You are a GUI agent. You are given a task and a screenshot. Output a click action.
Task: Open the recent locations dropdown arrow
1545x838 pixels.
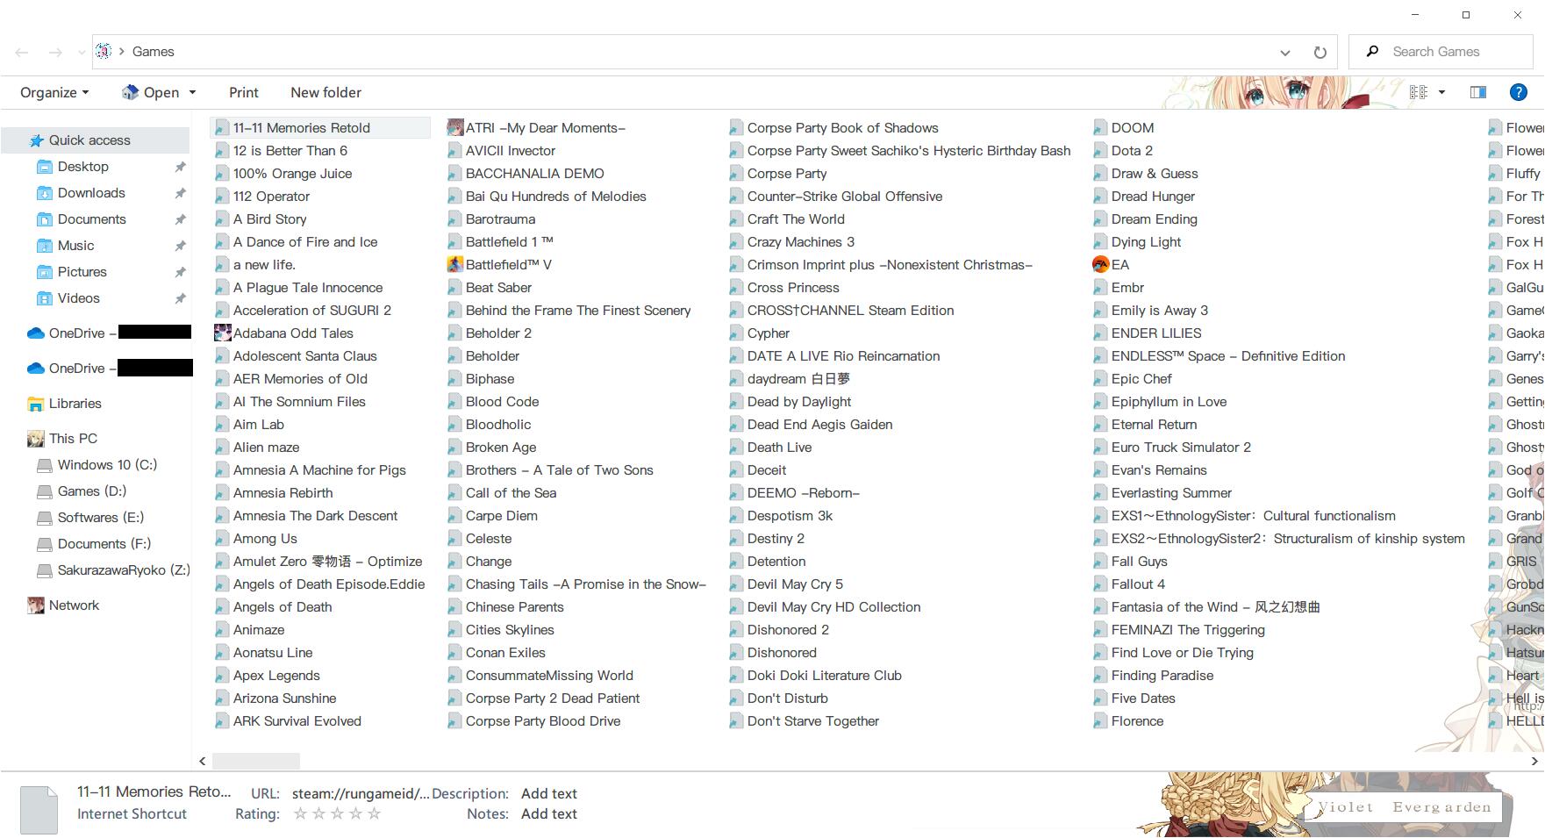[x=82, y=53]
